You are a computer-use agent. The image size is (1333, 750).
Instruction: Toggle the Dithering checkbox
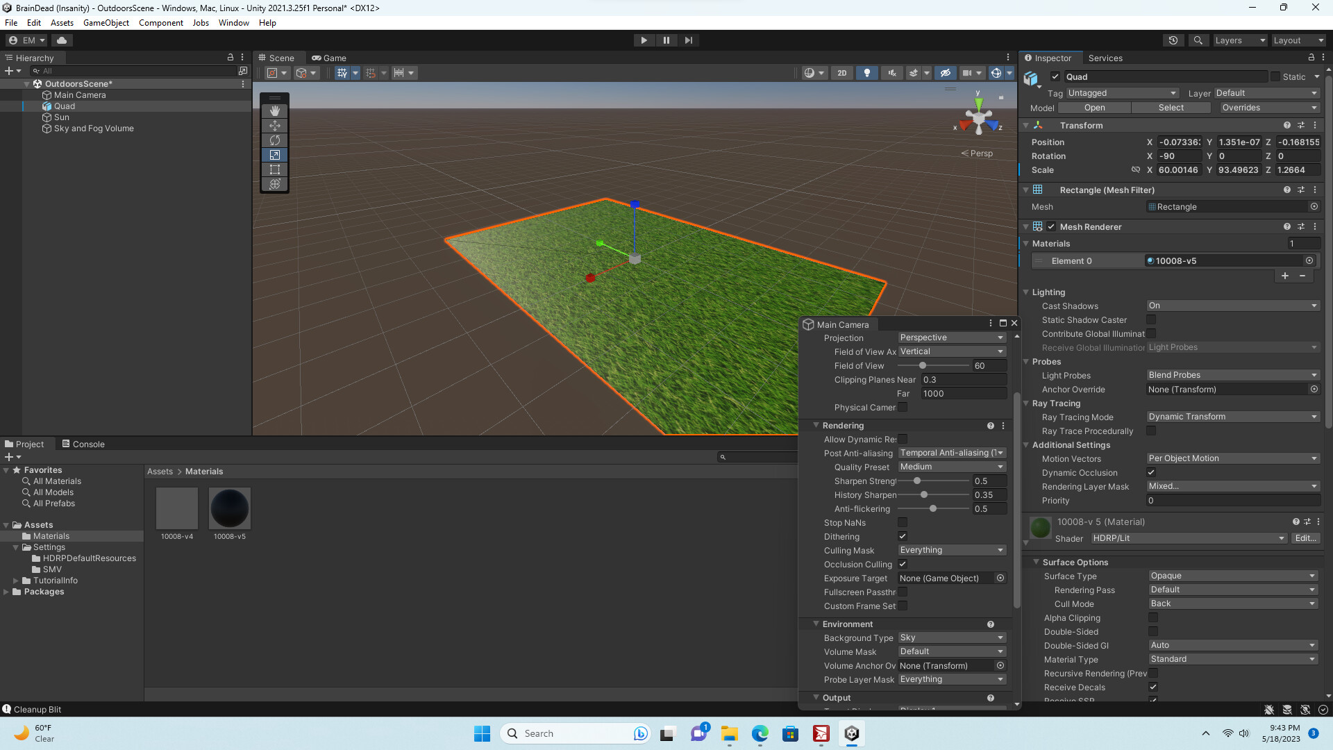(x=903, y=536)
